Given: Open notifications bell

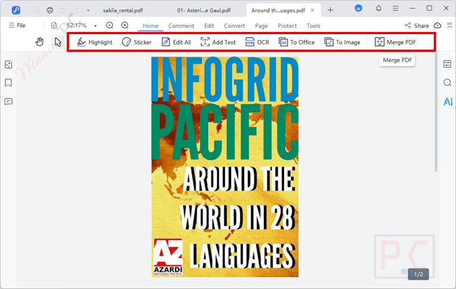Looking at the screenshot, I should point(378,9).
